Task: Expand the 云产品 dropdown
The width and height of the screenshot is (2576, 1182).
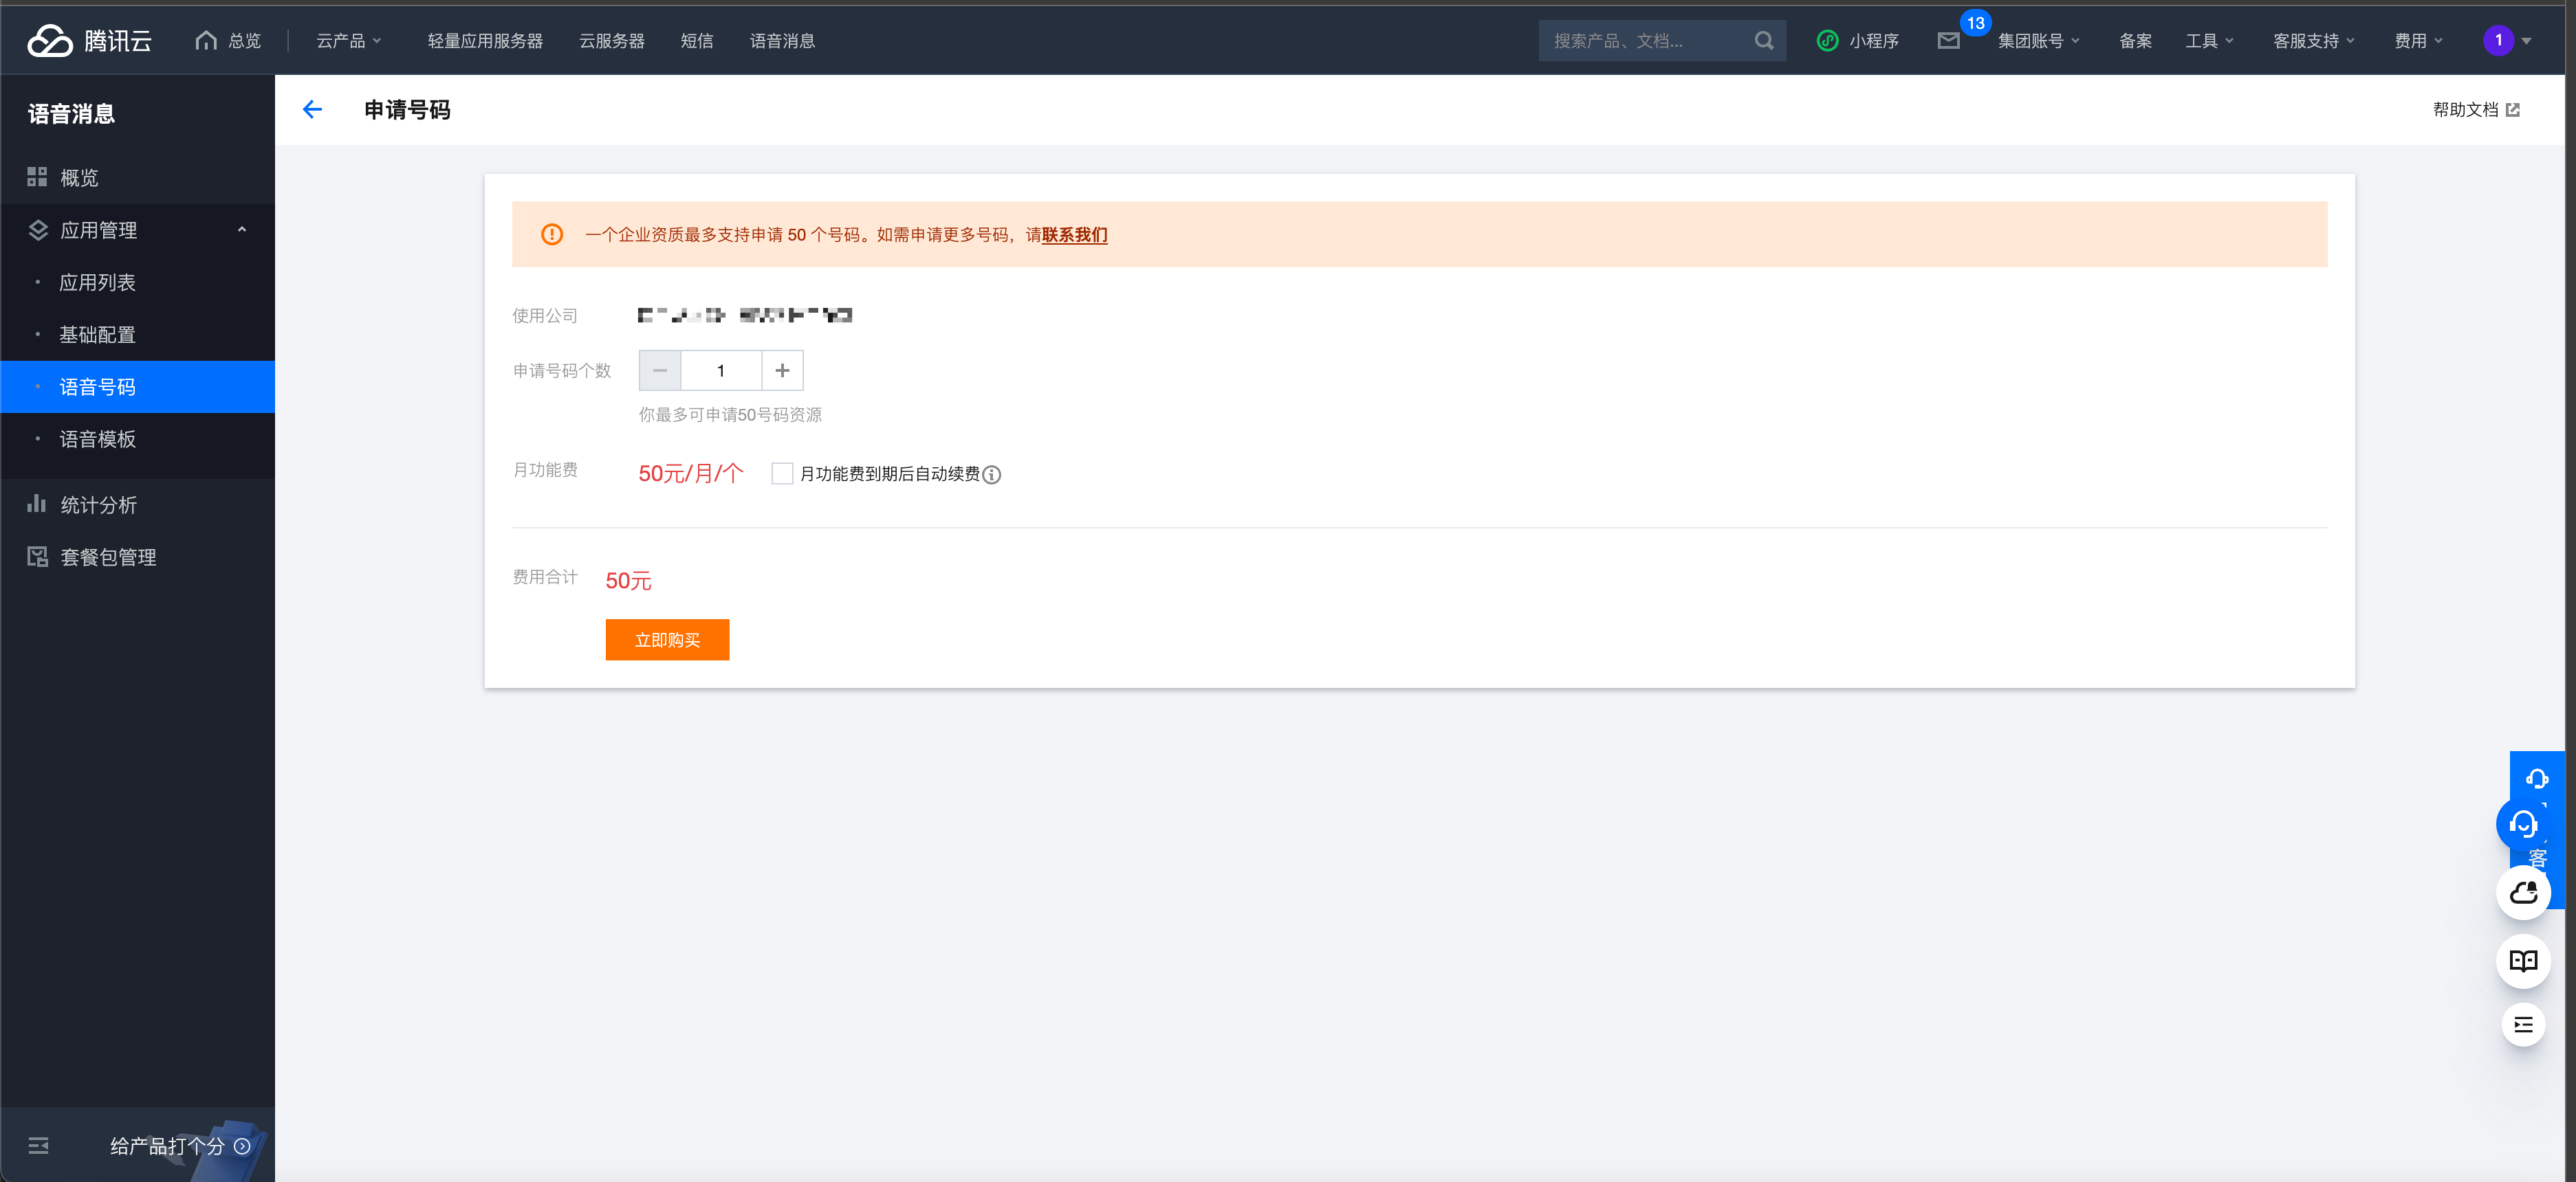Action: coord(349,41)
